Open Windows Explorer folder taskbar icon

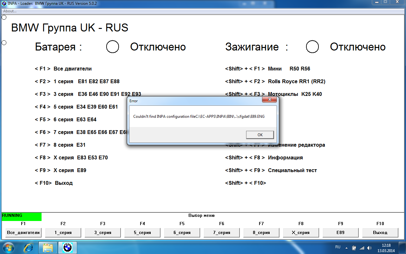pyautogui.click(x=48, y=248)
